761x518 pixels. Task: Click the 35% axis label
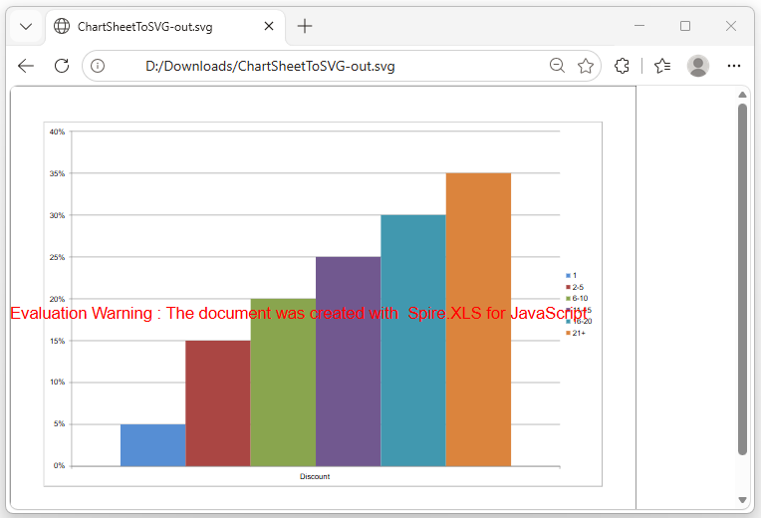pos(57,173)
